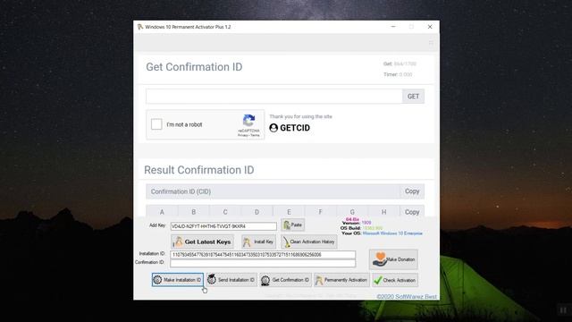Screen dimensions: 572x322
Task: Click the reCAPTCHA logo
Action: [x=248, y=121]
